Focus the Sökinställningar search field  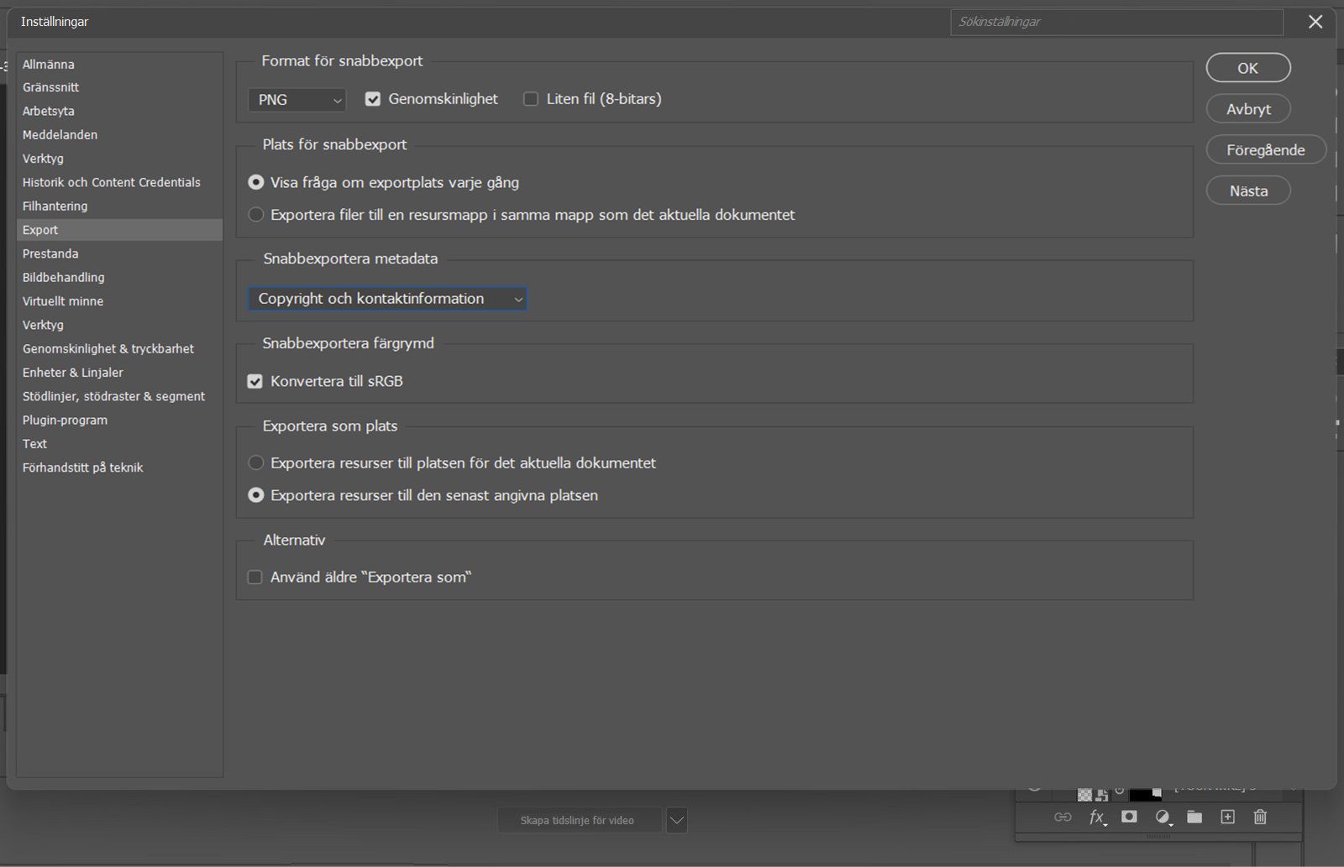pyautogui.click(x=1116, y=22)
